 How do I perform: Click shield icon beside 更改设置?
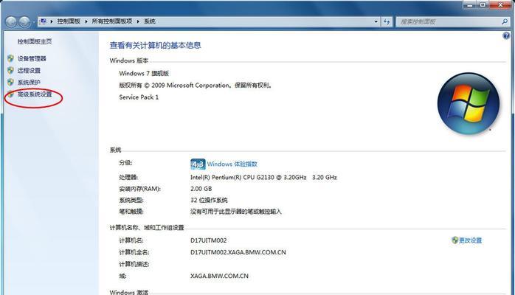pos(454,240)
